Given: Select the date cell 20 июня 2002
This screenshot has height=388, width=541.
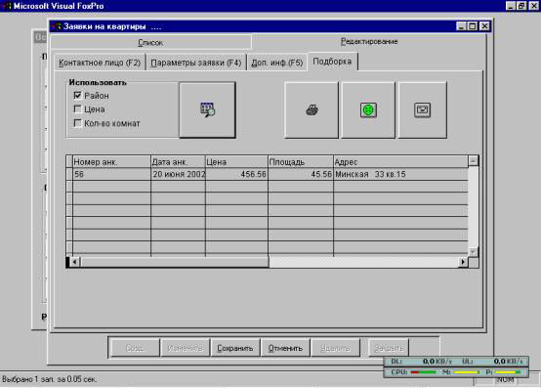Looking at the screenshot, I should pyautogui.click(x=178, y=174).
